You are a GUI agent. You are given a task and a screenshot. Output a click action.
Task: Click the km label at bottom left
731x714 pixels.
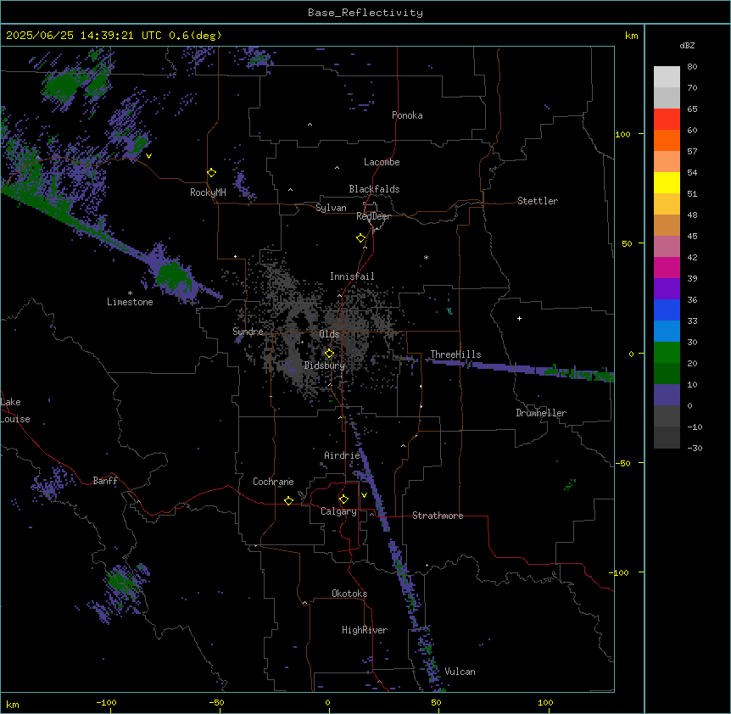13,704
